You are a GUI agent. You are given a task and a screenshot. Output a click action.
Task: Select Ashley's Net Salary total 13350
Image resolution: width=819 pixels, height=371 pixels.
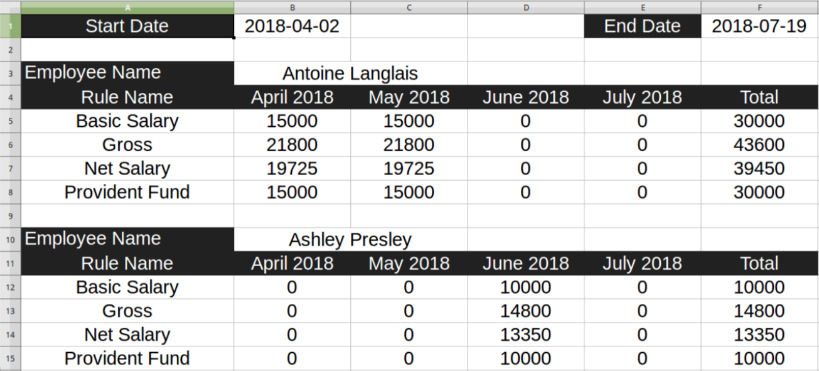[x=760, y=335]
